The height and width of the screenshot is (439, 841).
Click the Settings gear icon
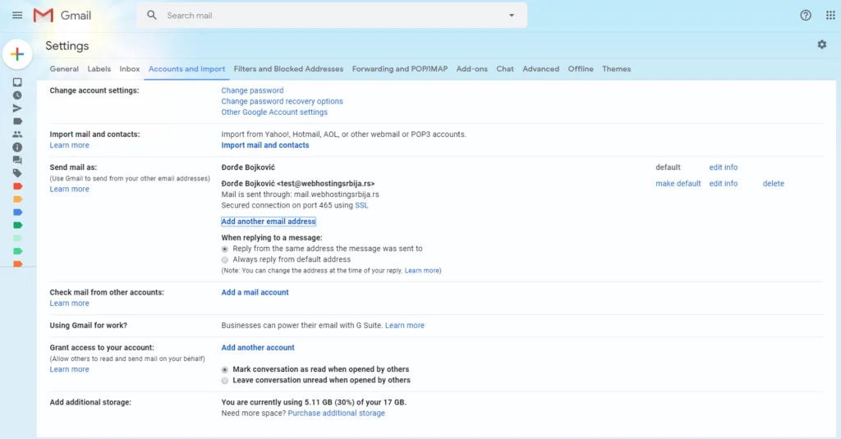821,44
